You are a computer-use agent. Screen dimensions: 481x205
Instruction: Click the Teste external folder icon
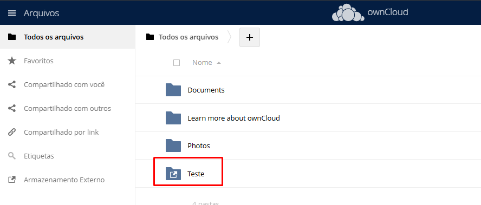click(x=173, y=174)
